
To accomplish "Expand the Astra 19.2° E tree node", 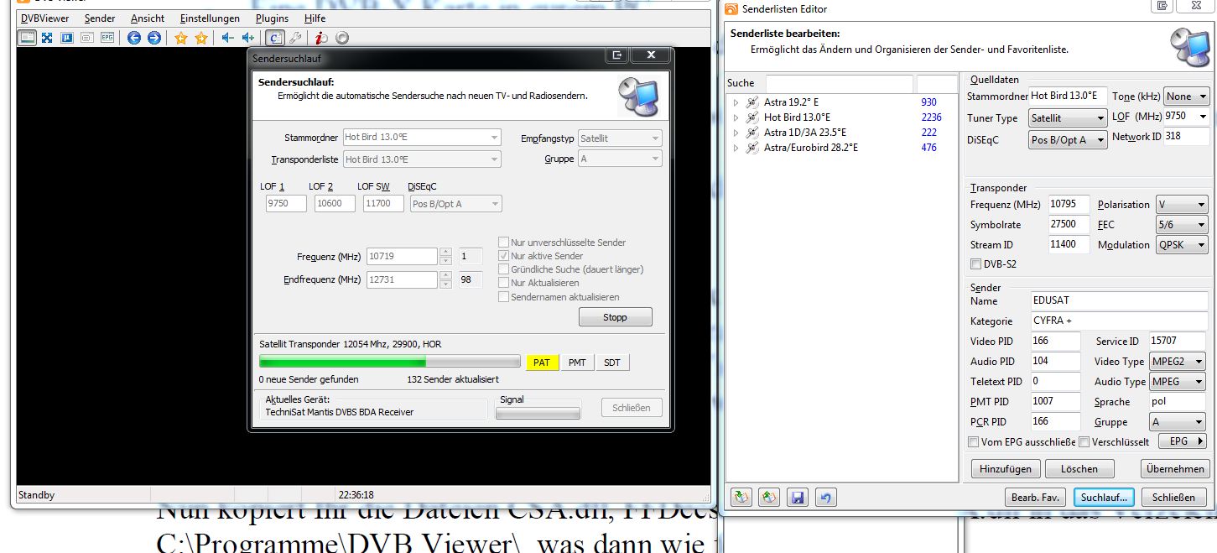I will 736,102.
